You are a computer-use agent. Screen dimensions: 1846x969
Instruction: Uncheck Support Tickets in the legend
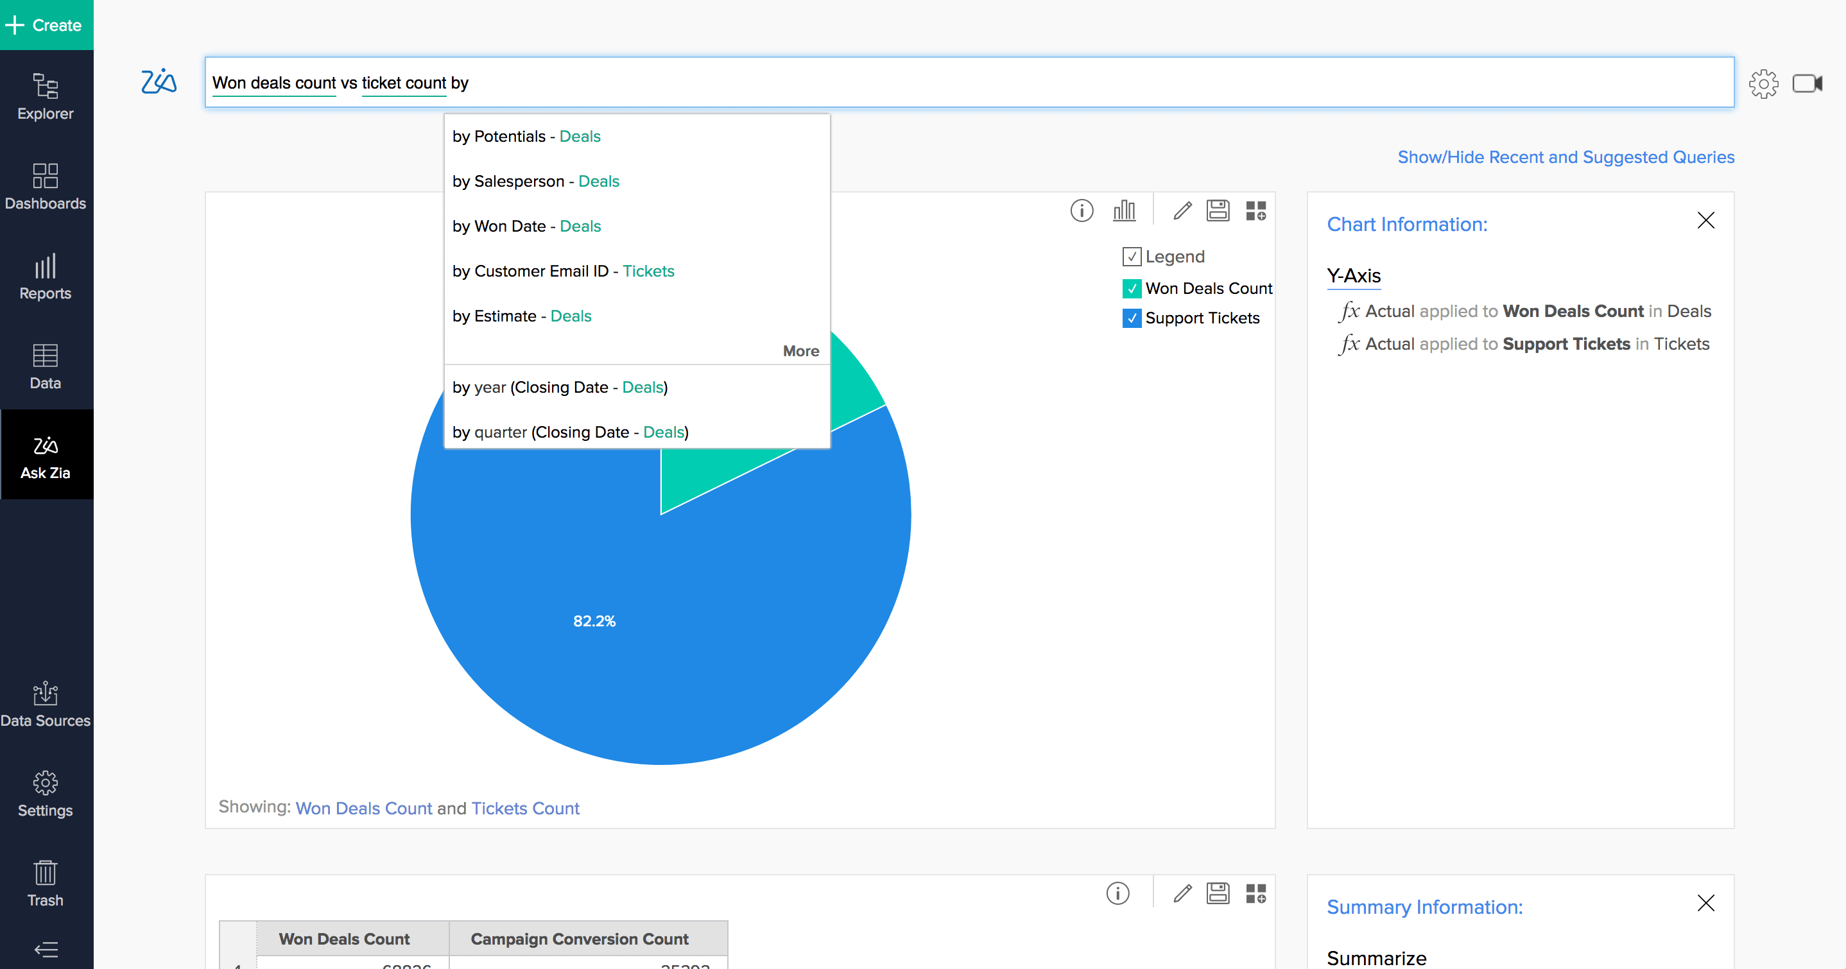(1132, 318)
